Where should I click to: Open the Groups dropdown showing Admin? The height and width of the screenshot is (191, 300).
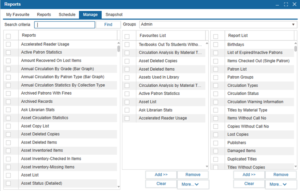point(218,24)
